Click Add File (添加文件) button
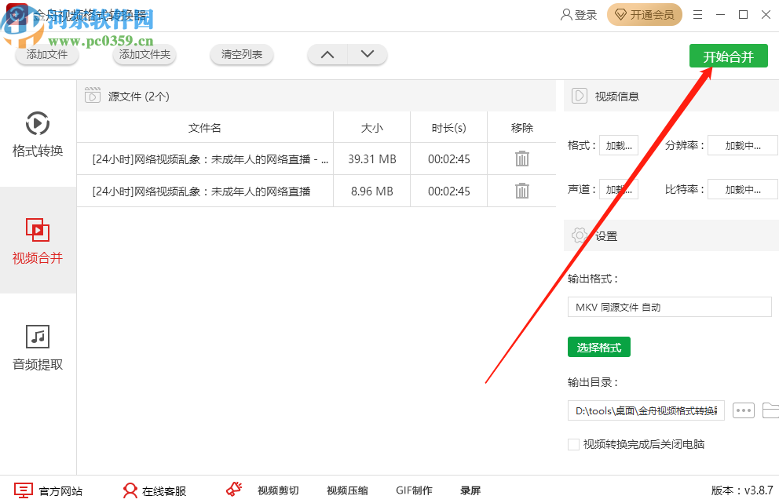This screenshot has height=503, width=779. point(47,55)
